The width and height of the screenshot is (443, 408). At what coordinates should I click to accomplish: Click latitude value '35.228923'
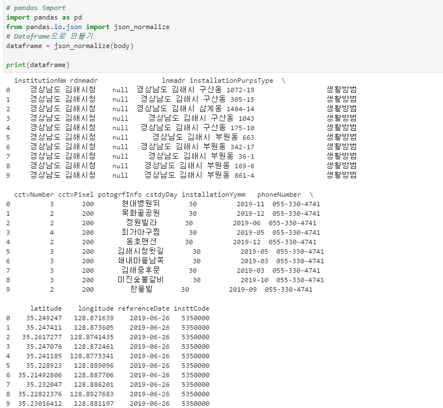pyautogui.click(x=44, y=366)
